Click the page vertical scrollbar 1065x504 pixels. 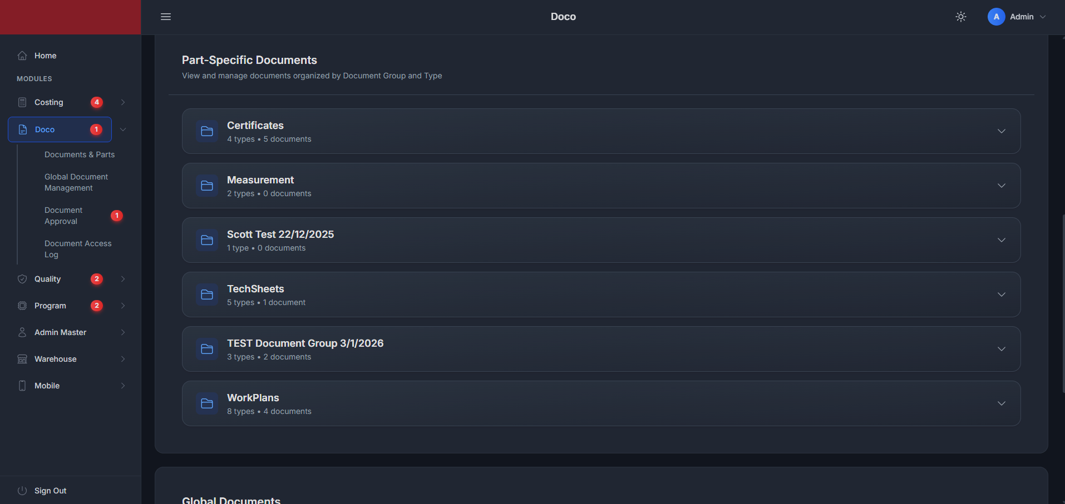(1063, 303)
